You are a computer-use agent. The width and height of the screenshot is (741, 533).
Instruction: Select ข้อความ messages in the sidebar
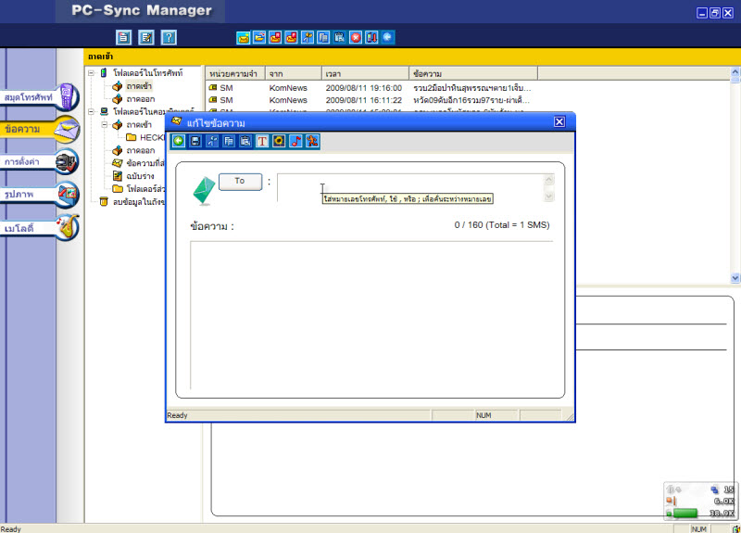[40, 129]
